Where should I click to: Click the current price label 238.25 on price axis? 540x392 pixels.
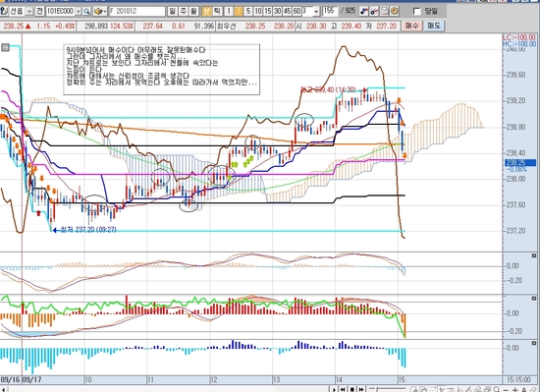pos(520,162)
